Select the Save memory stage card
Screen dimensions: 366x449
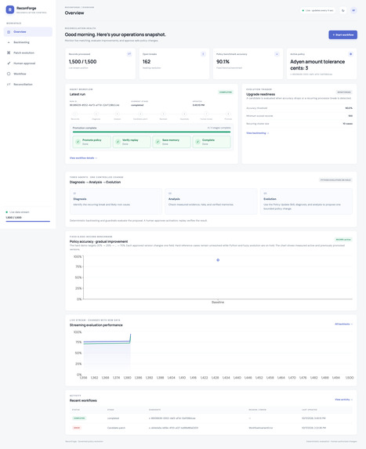coord(172,142)
